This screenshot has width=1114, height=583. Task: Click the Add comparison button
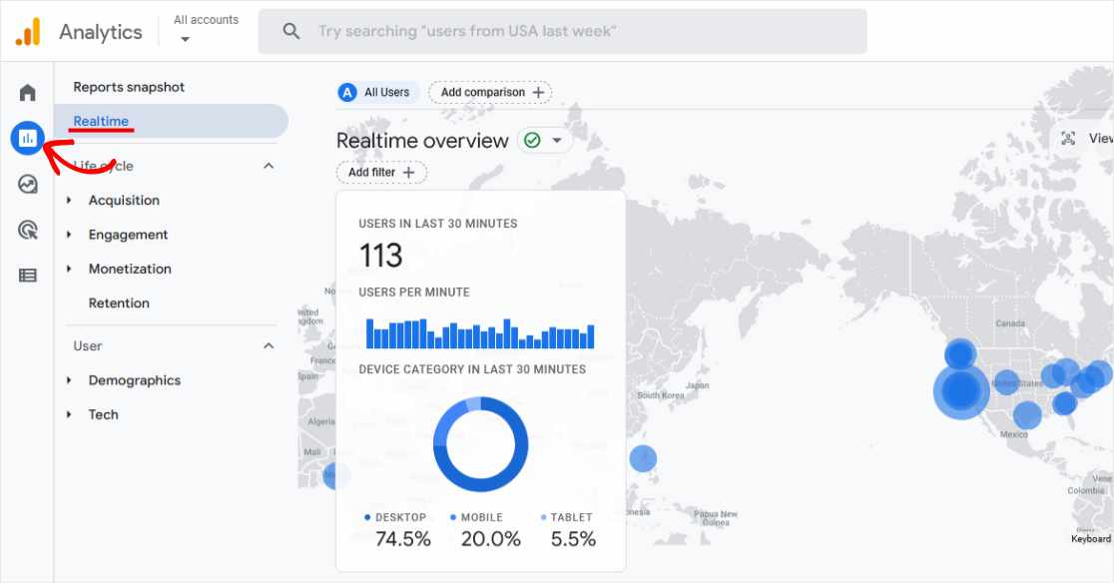click(490, 92)
